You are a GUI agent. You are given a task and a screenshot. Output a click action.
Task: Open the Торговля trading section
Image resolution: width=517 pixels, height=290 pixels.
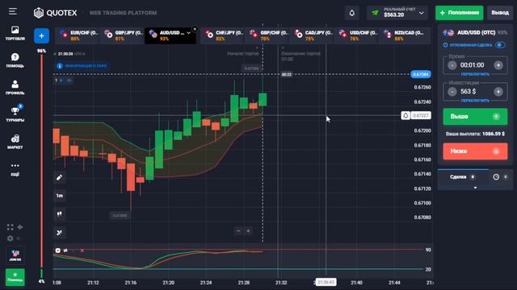point(15,33)
